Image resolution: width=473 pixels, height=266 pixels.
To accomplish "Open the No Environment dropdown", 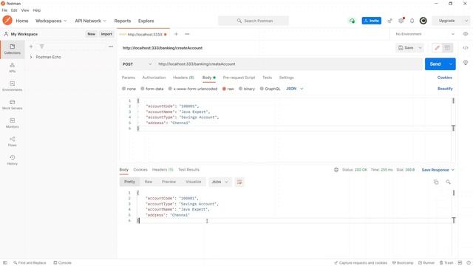I will pos(425,34).
